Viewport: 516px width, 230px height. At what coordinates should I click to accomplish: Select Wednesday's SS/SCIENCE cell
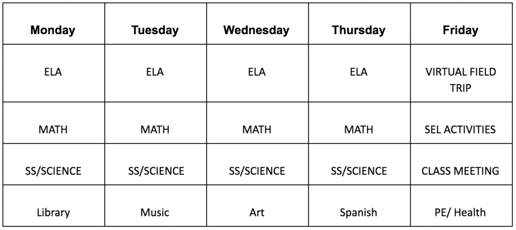(x=257, y=164)
